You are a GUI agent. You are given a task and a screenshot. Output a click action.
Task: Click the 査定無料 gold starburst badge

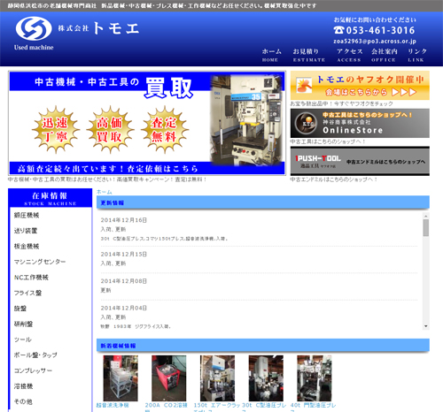pyautogui.click(x=165, y=130)
